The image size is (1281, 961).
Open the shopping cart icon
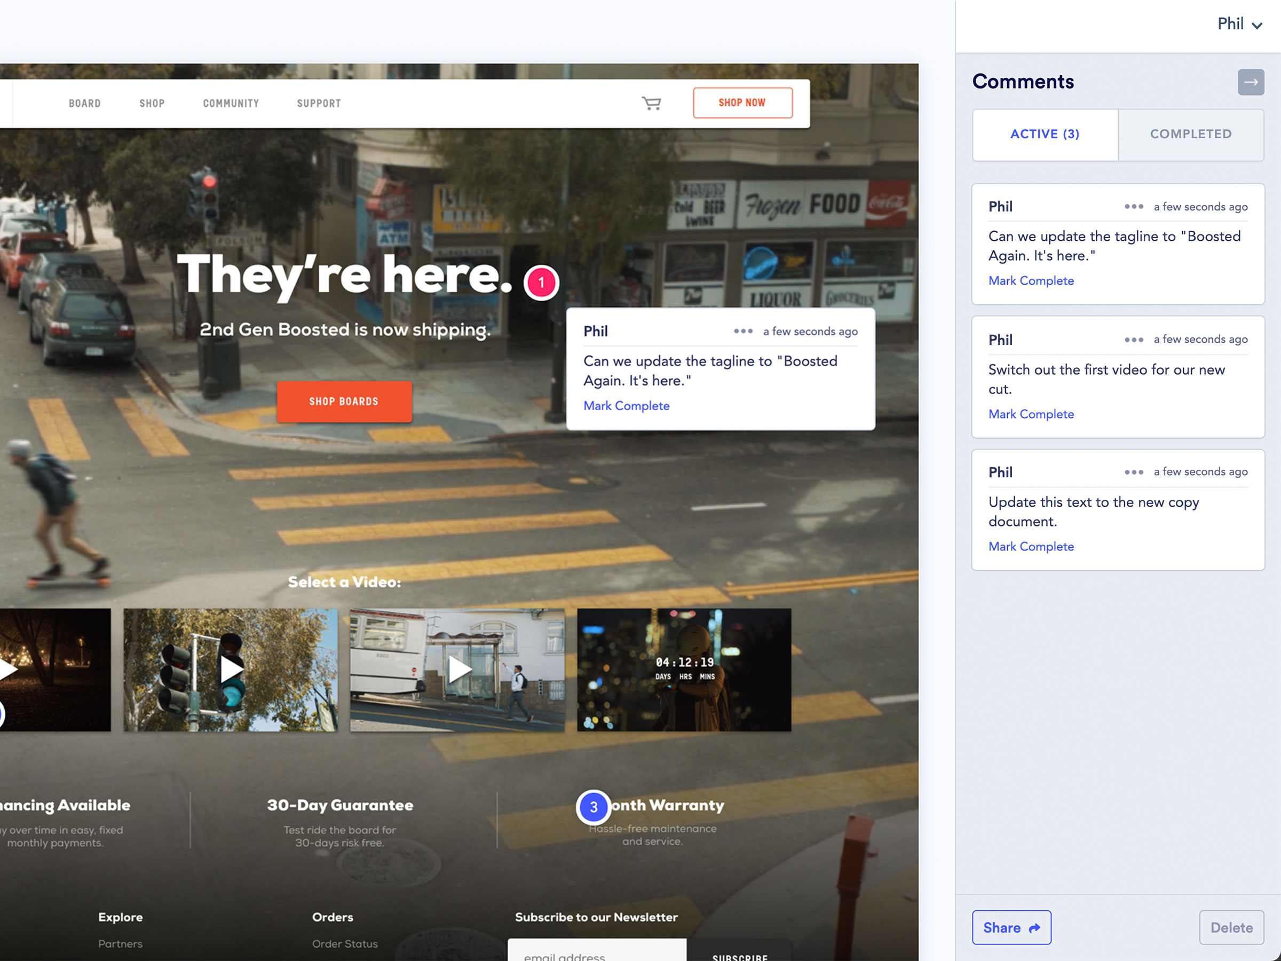coord(652,103)
